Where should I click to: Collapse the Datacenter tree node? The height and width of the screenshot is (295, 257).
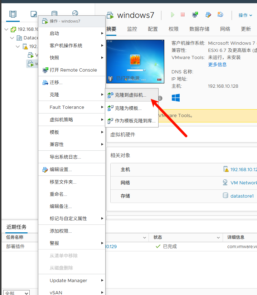pos(12,38)
